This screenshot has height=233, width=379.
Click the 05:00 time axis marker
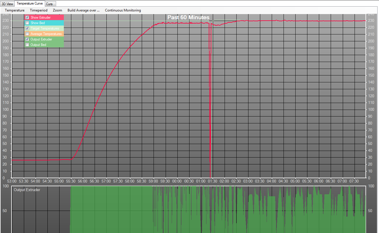click(x=295, y=181)
